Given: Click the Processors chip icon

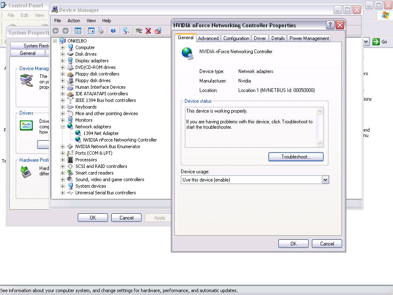Looking at the screenshot, I should [x=70, y=160].
